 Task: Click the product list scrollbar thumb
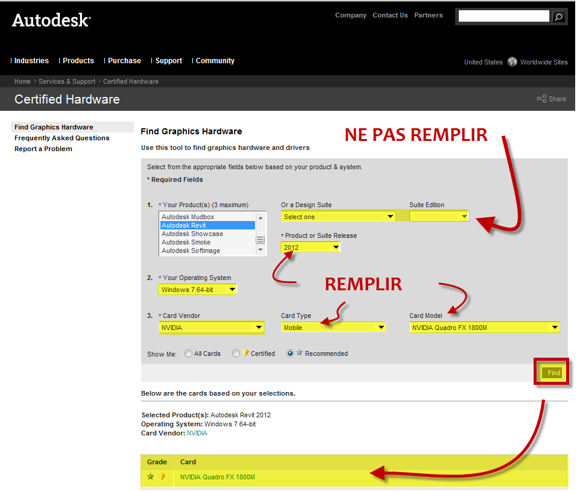coord(260,240)
